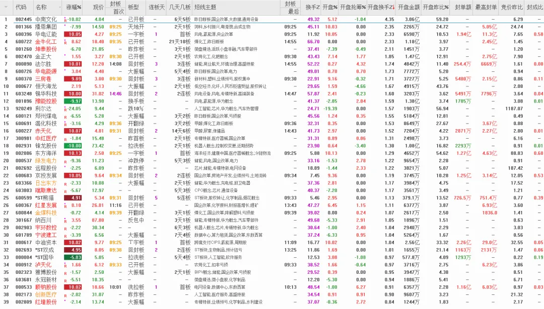The image size is (544, 309).
Task: Select stock 瑞斯康达
Action: point(46,190)
